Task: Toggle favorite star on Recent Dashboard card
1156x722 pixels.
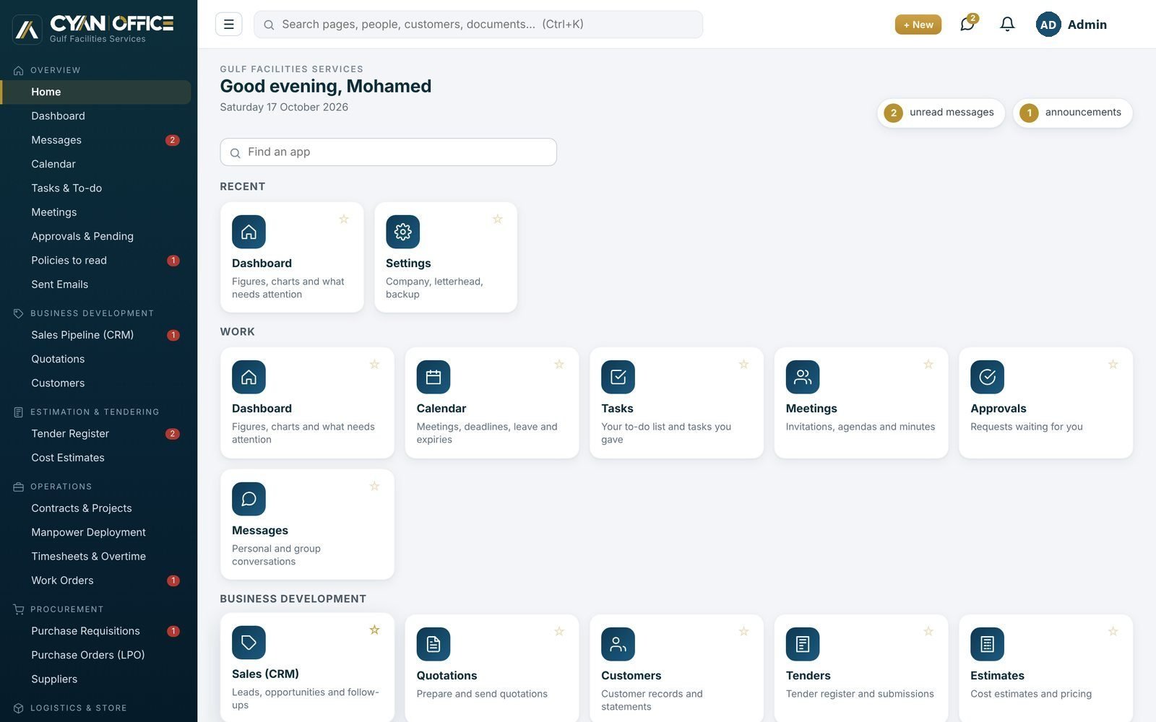Action: click(344, 219)
